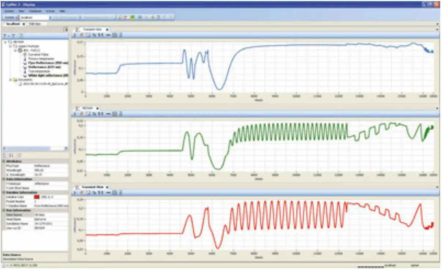Click the dash line-style icon above the blue chart
The width and height of the screenshot is (442, 270).
coord(108,35)
